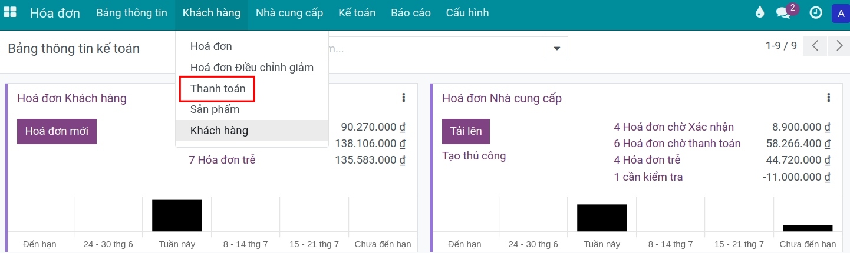Click the amount 44.720.000 ₫
Viewport: 850px width, 253px height.
click(798, 160)
